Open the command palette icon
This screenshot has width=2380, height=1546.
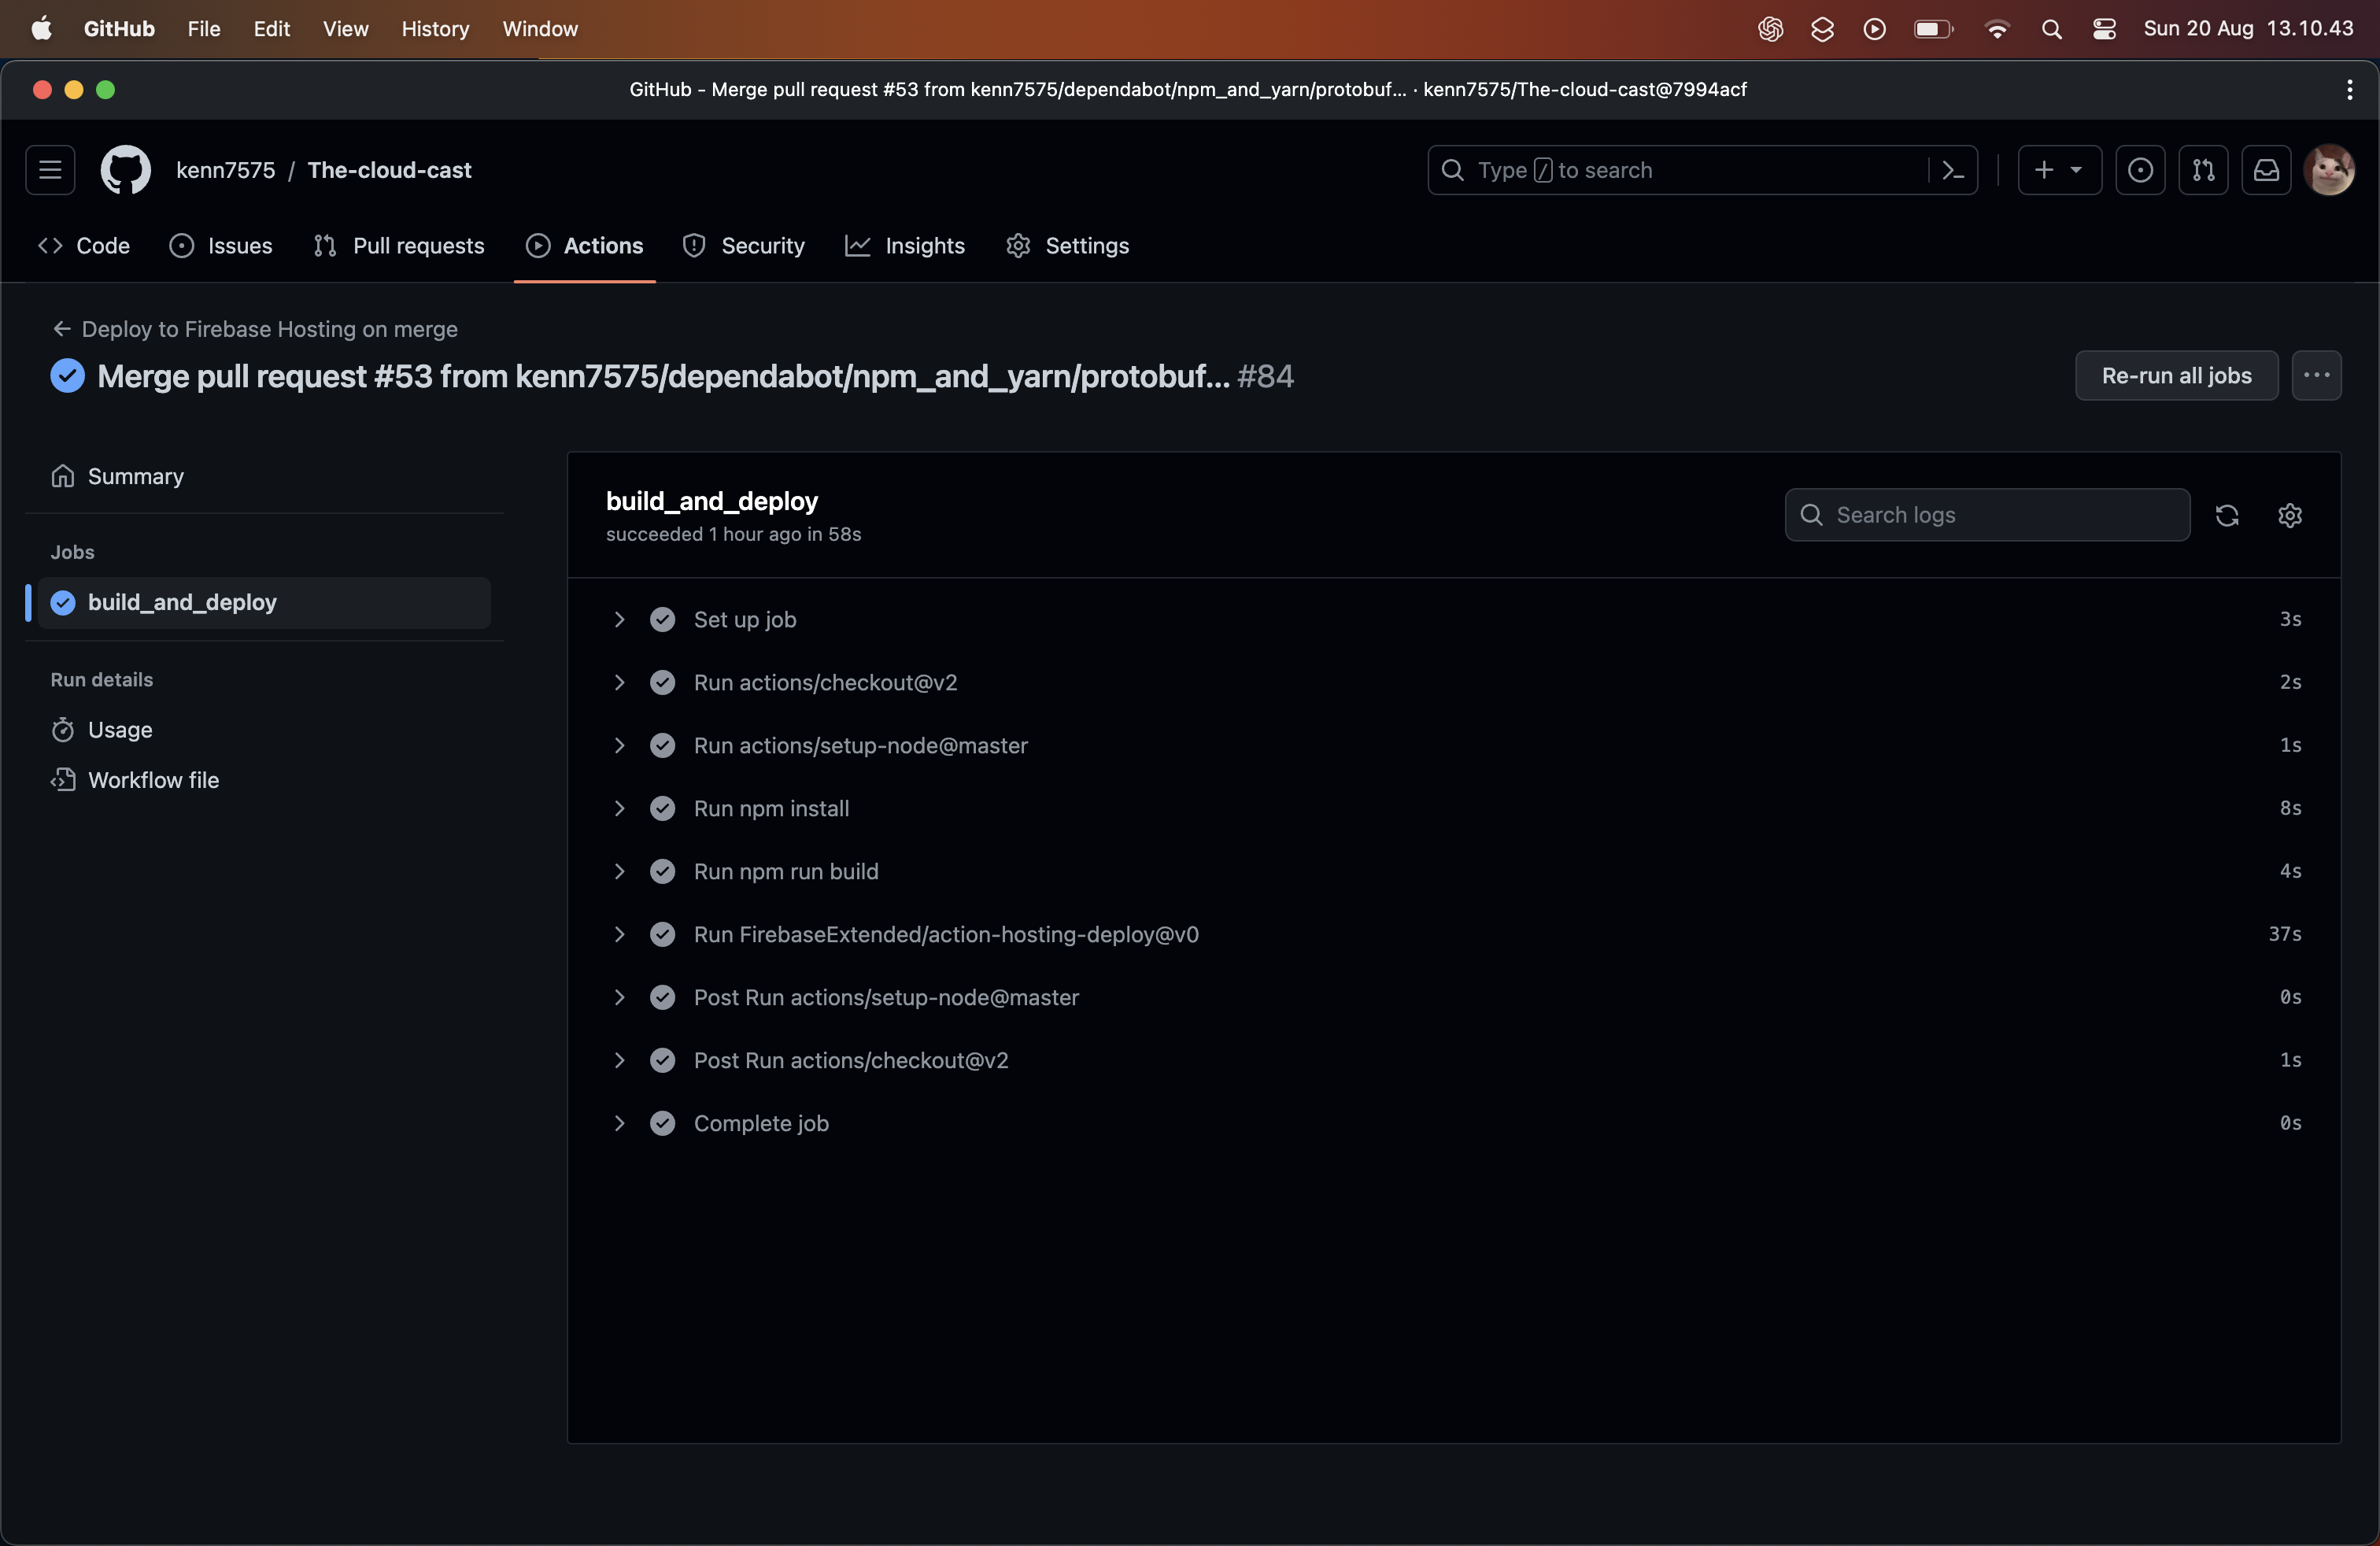click(1953, 170)
